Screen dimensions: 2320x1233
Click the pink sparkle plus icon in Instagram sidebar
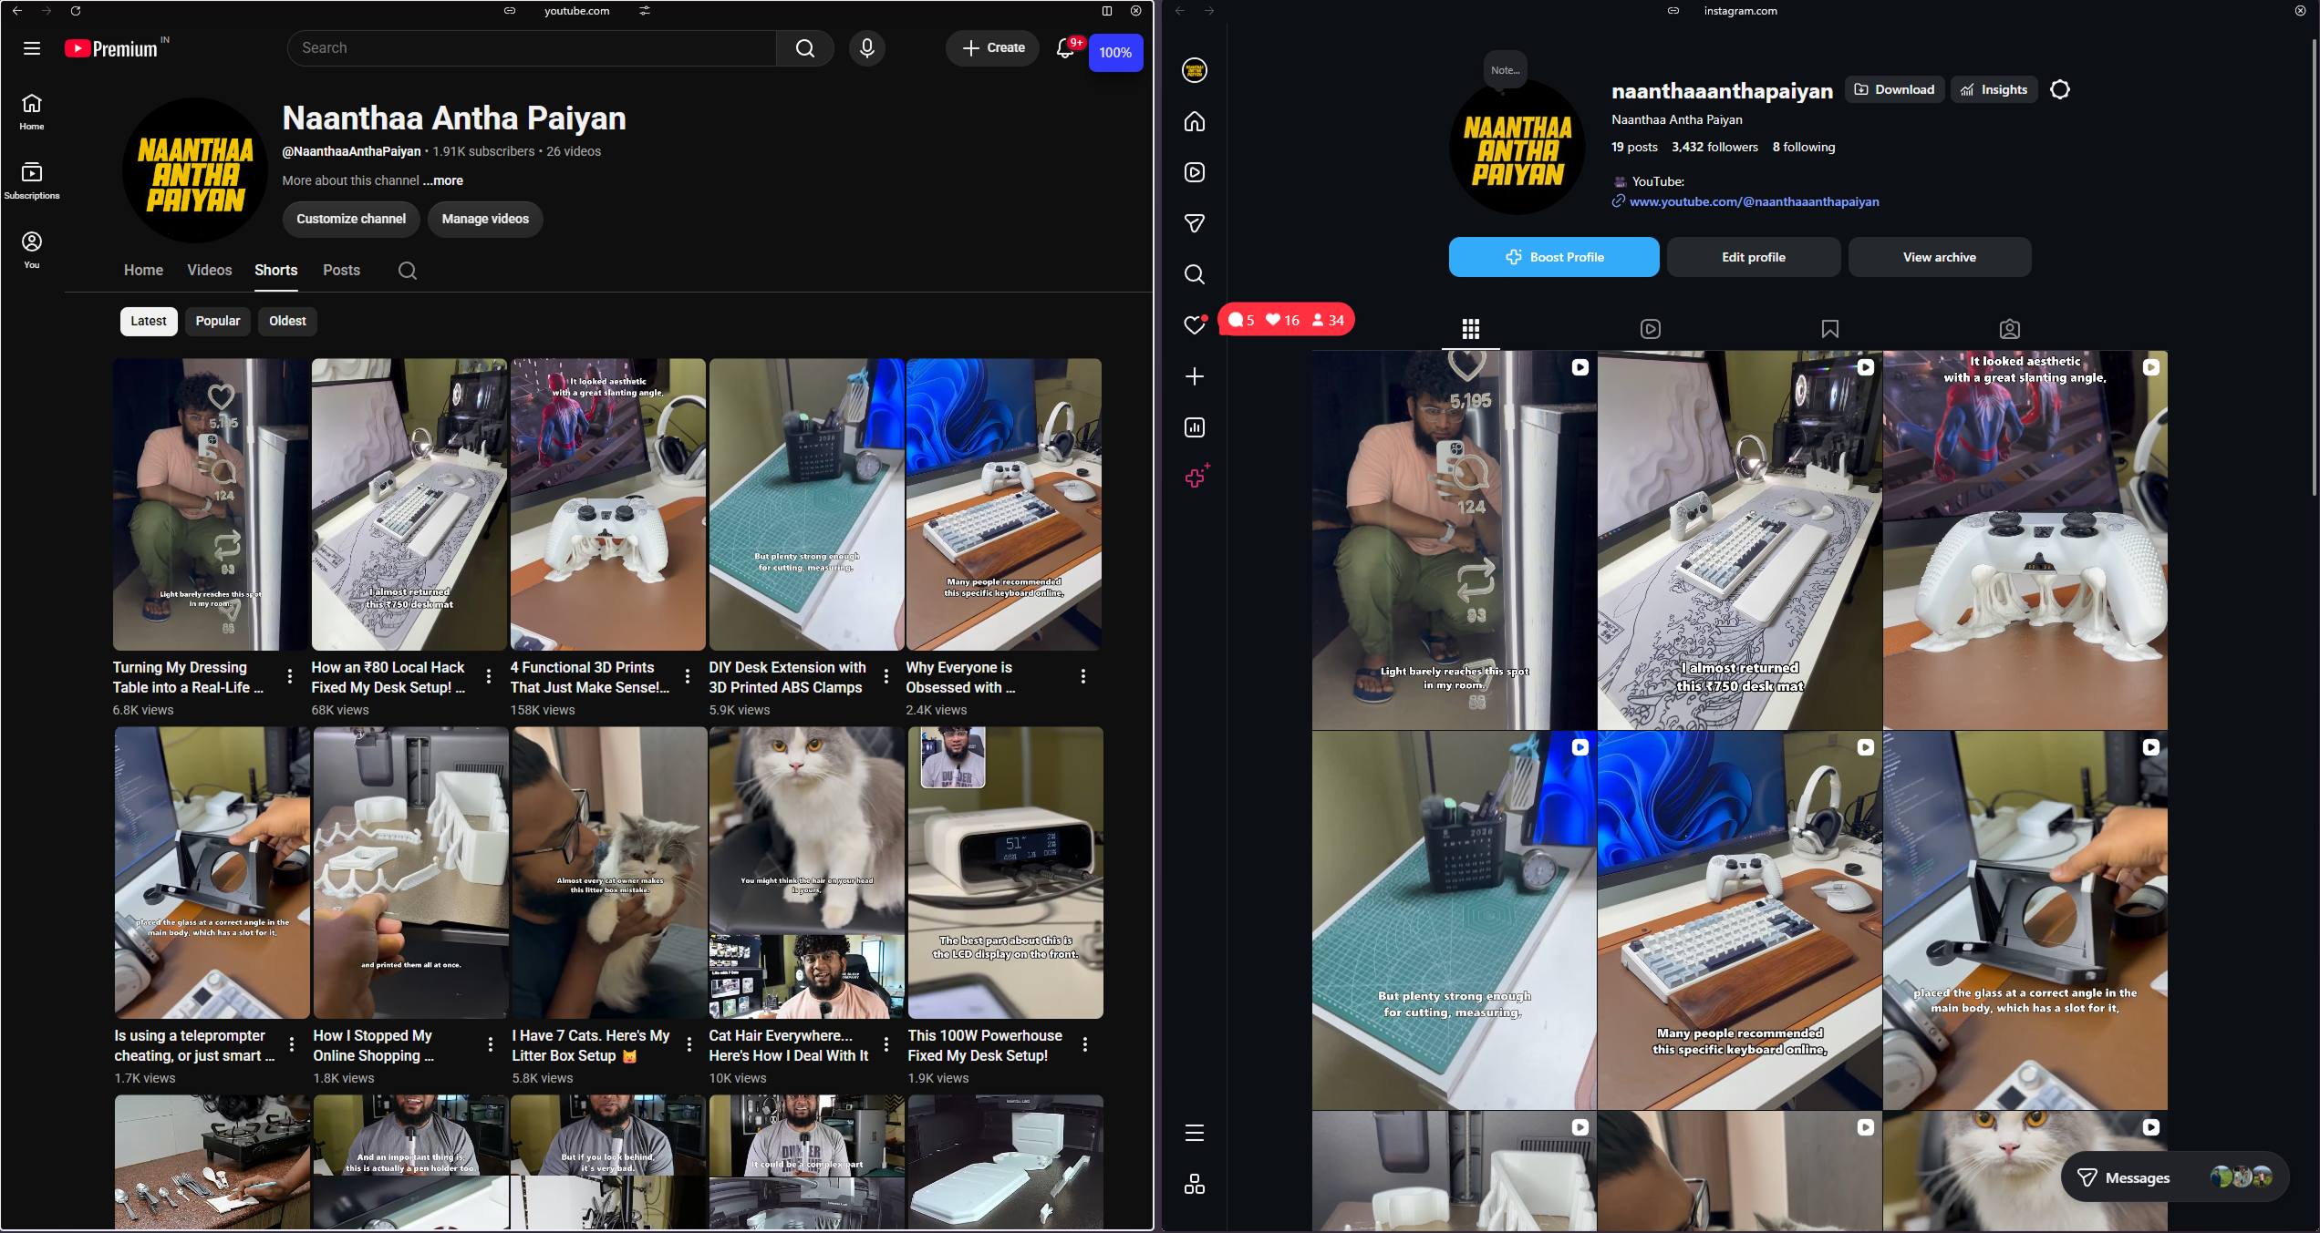1196,476
